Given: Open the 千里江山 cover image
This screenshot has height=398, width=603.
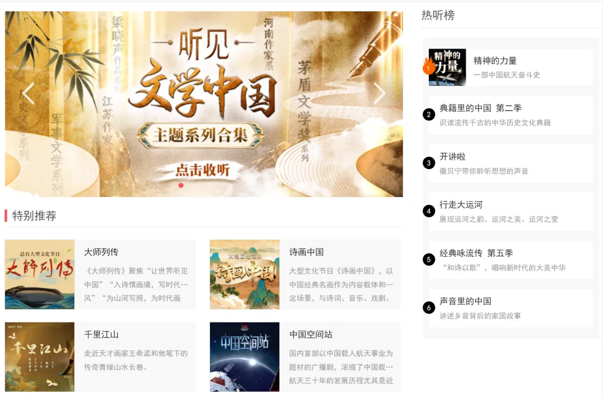Looking at the screenshot, I should (40, 357).
